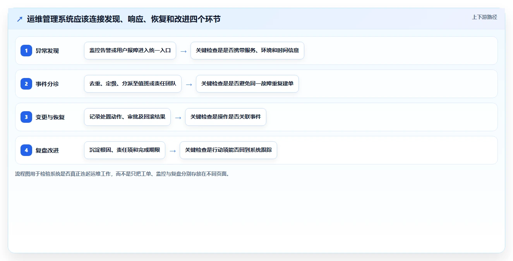Click the 关键检查是操作是否关联事件 box
This screenshot has width=513, height=261.
tap(226, 117)
